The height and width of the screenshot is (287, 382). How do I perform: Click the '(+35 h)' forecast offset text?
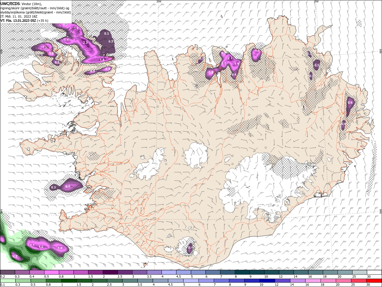pos(43,21)
